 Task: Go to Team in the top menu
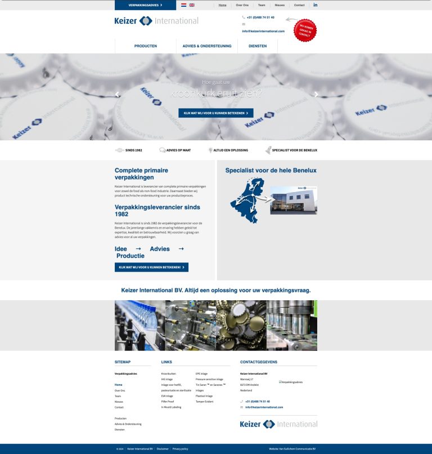pyautogui.click(x=262, y=5)
